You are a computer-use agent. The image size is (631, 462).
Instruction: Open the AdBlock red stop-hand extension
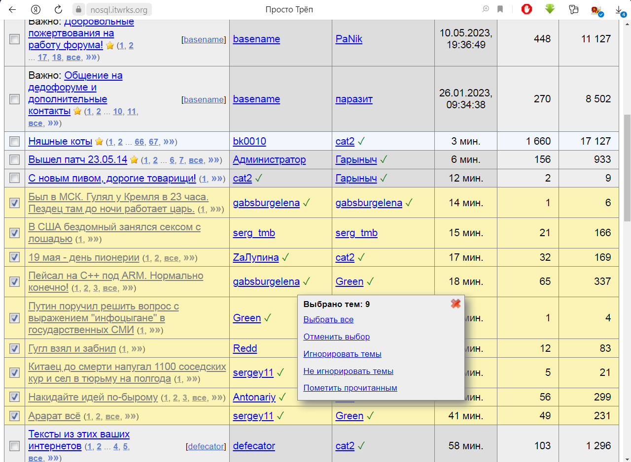pyautogui.click(x=526, y=9)
